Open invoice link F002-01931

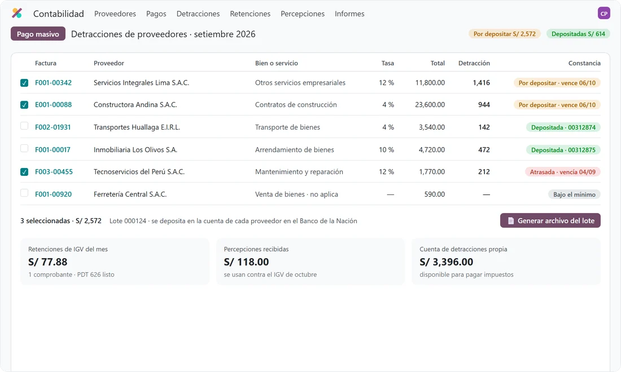(x=53, y=127)
